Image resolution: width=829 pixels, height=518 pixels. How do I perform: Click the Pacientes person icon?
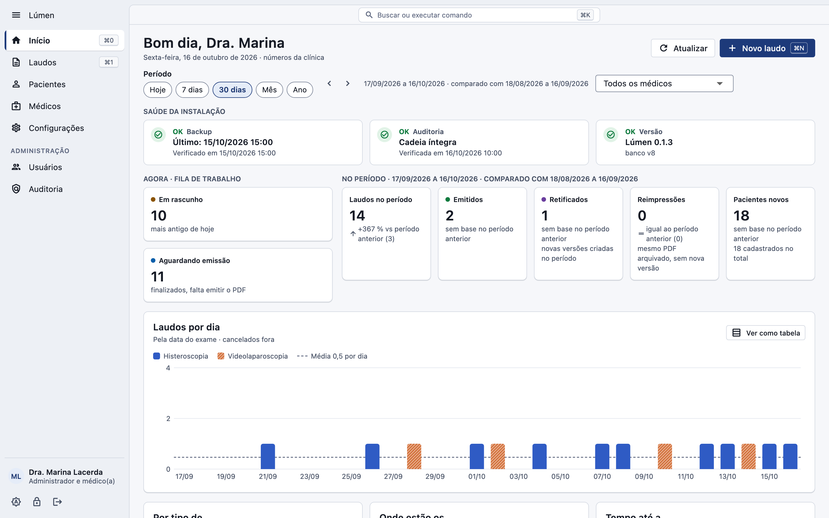coord(16,84)
